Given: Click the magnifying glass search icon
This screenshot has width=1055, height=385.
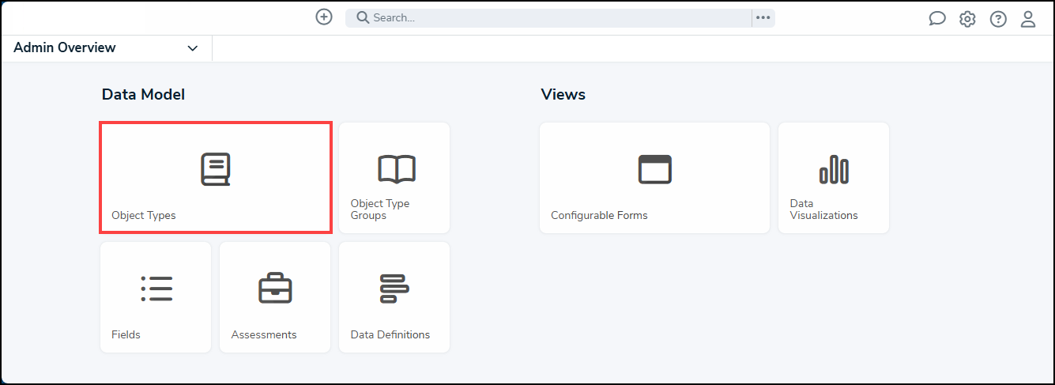Looking at the screenshot, I should [363, 17].
